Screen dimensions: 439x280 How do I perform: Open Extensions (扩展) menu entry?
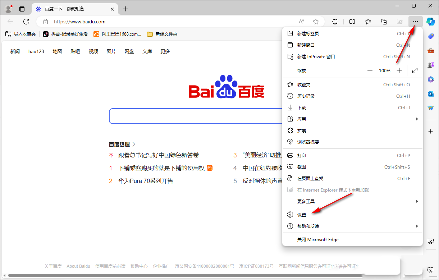click(352, 130)
